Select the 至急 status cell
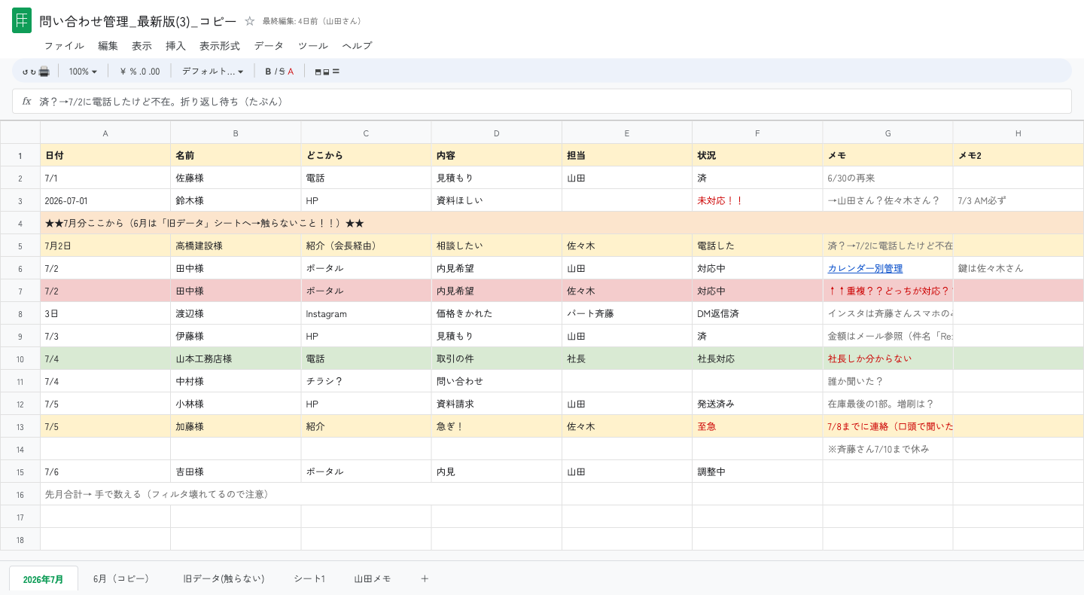This screenshot has width=1084, height=595. (x=757, y=426)
